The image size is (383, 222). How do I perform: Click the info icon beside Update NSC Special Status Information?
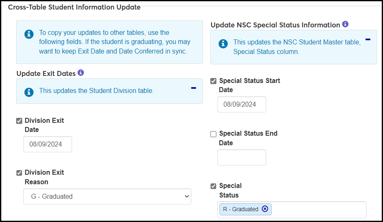(x=345, y=24)
